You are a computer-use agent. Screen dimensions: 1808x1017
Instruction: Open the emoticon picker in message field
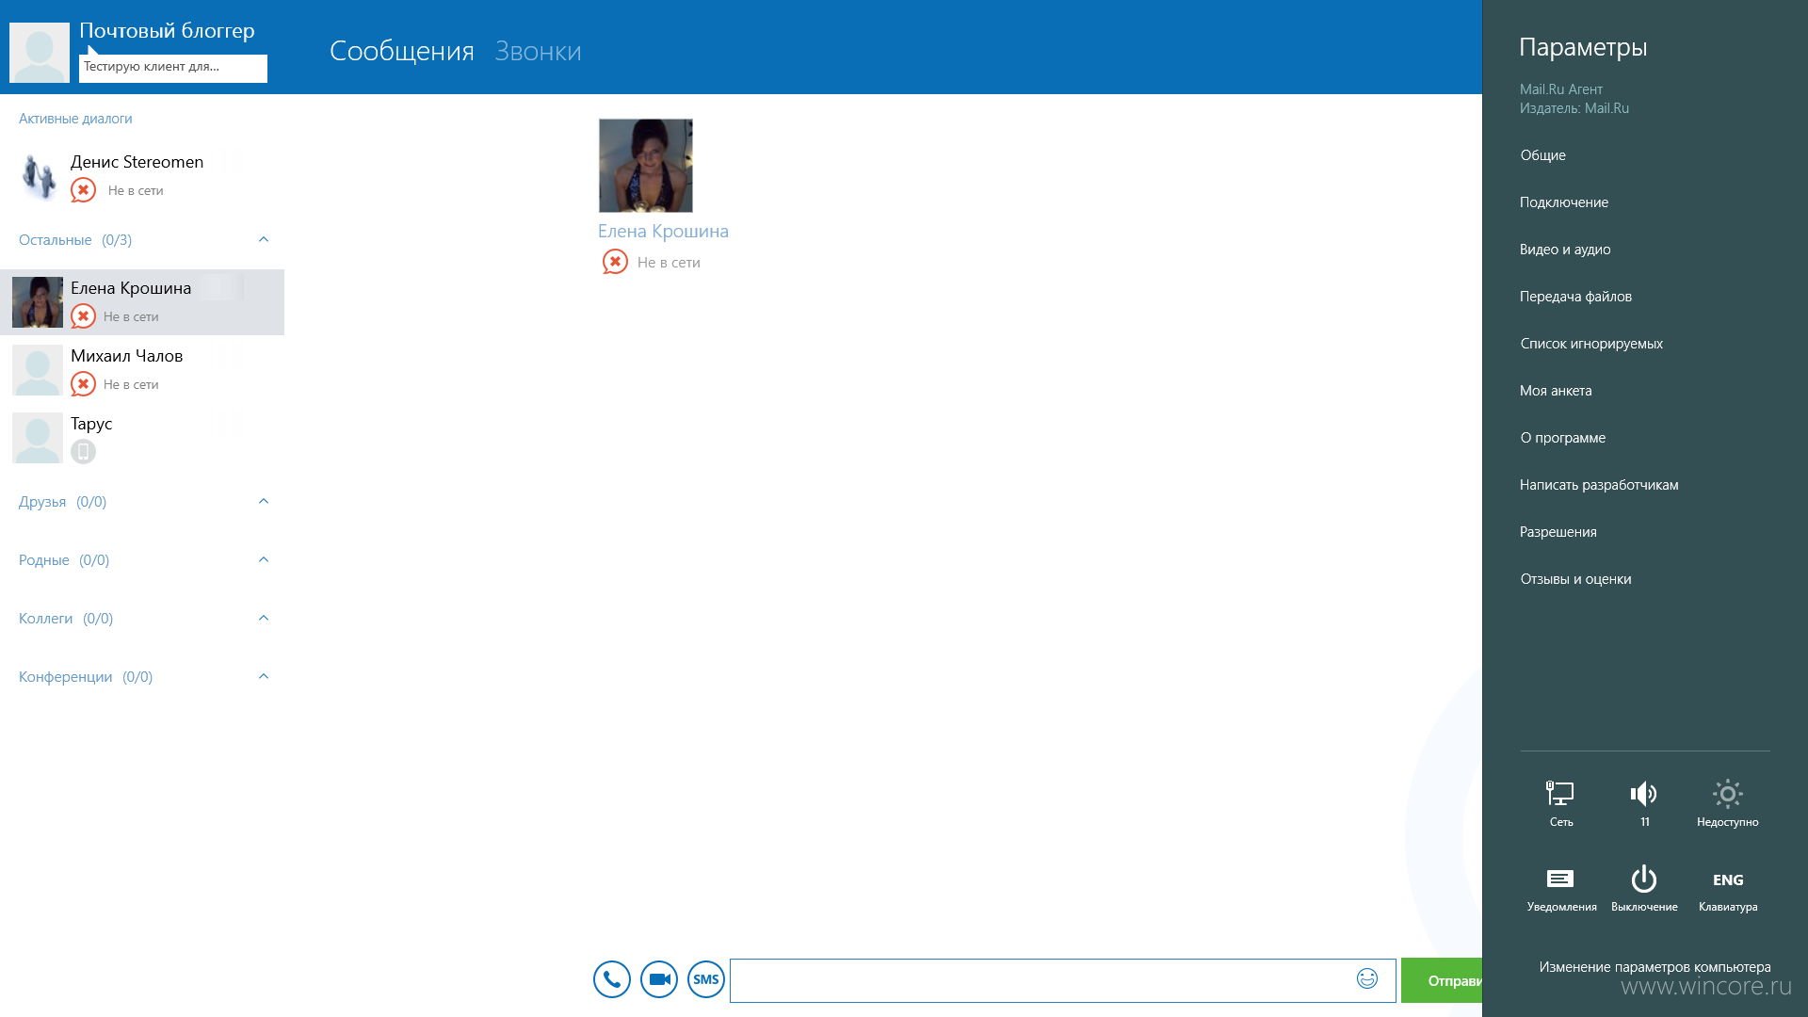click(1367, 978)
